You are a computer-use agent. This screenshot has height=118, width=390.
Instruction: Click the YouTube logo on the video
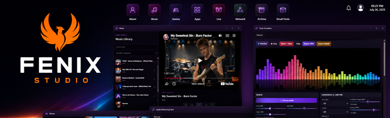click(227, 84)
